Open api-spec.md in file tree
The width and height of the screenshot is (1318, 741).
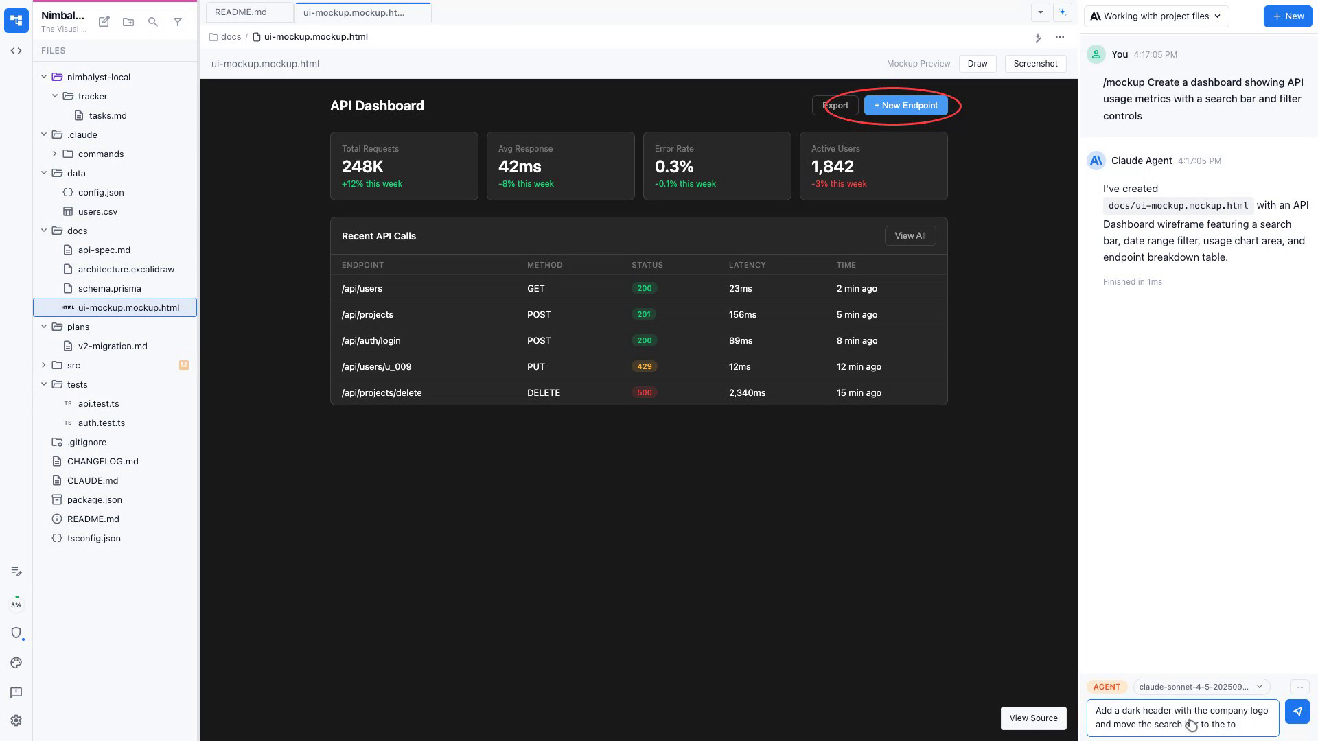[x=104, y=250]
